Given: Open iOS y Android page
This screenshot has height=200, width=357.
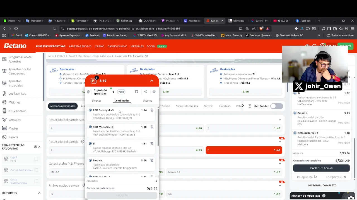Looking at the screenshot, I should (17, 111).
